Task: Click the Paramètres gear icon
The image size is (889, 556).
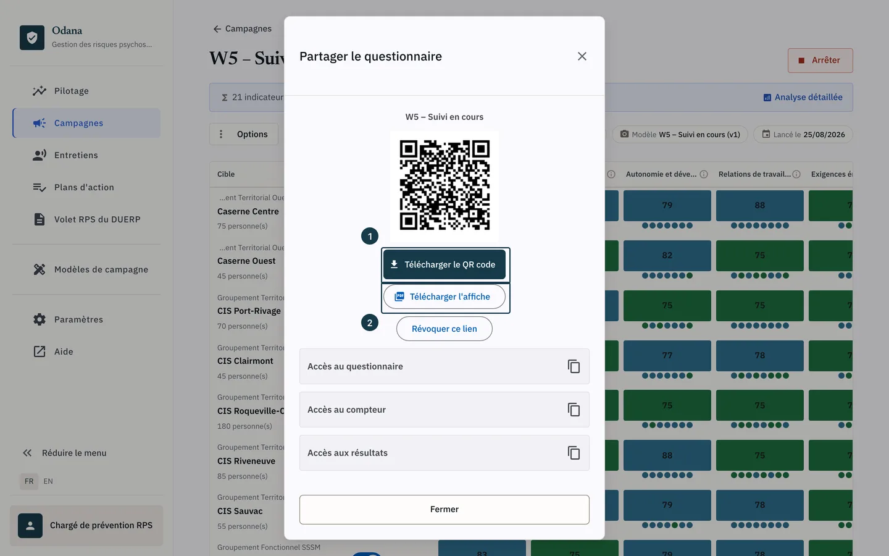Action: point(40,319)
